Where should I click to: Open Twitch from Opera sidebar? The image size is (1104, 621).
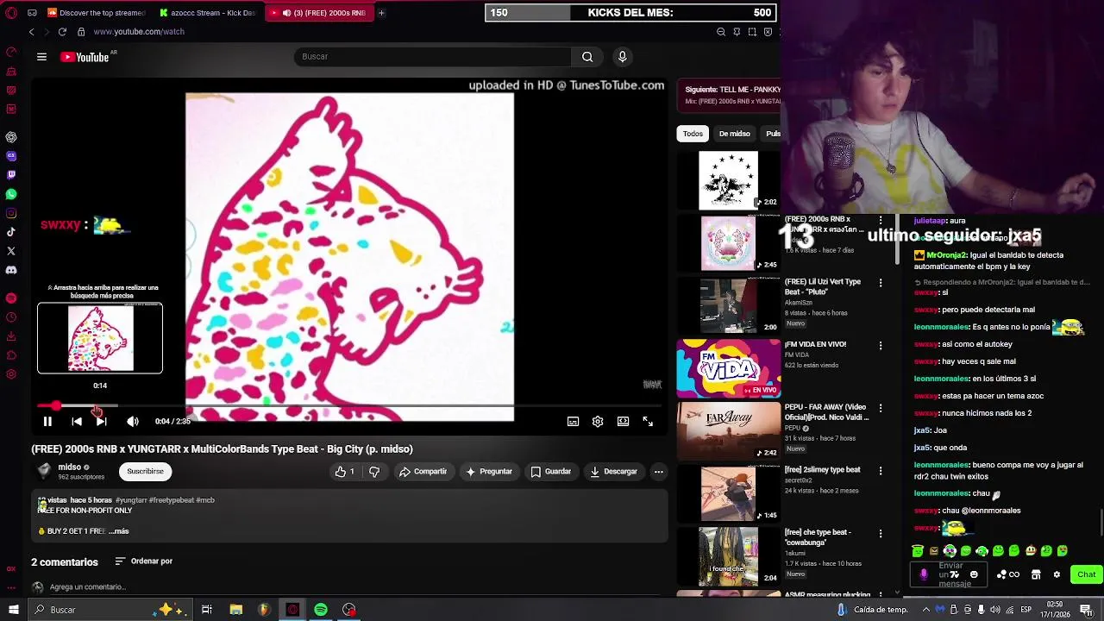(x=11, y=175)
